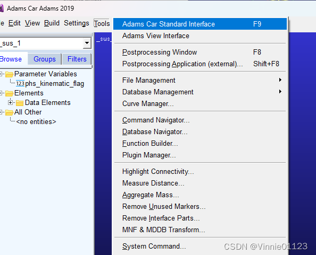Viewport: 316px width, 255px height.
Task: Switch to the Groups tab
Action: coord(45,59)
